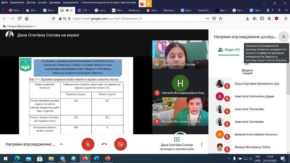Go back with browser back arrow
Image resolution: width=290 pixels, height=163 pixels.
5,18
